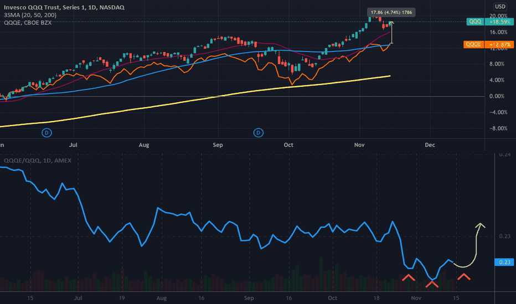Image resolution: width=516 pixels, height=304 pixels.
Task: Click the +12.87% QQQE value label
Action: pyautogui.click(x=499, y=44)
